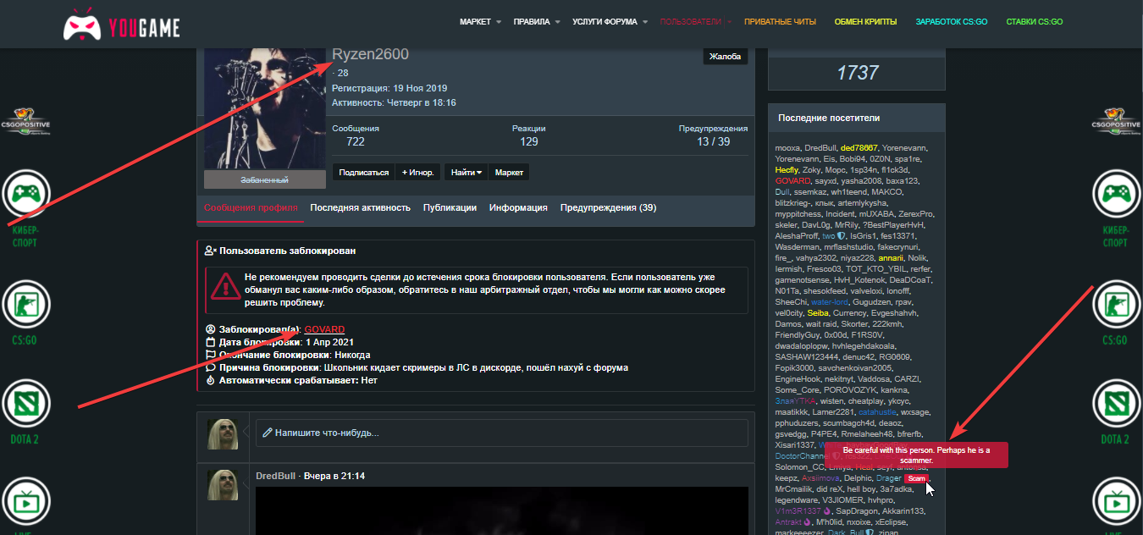
Task: Open Обмен крипты menu item
Action: coord(865,22)
